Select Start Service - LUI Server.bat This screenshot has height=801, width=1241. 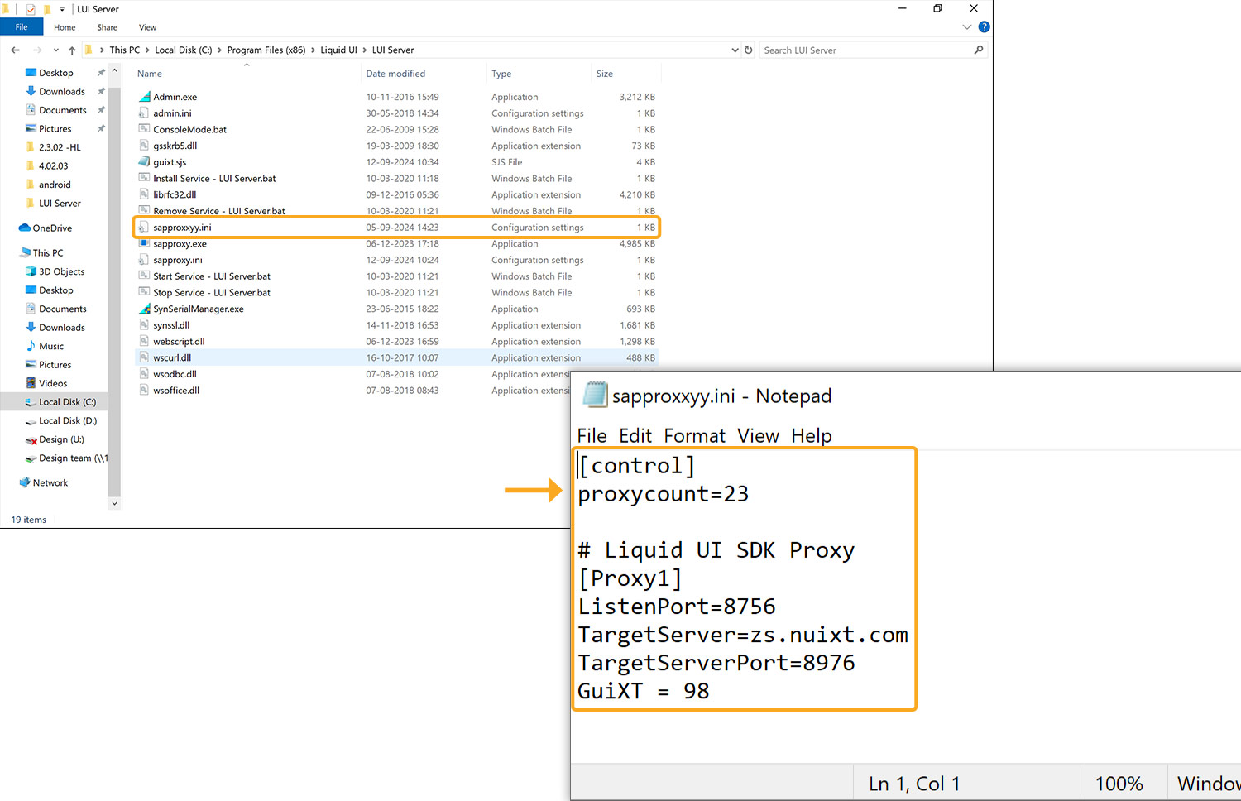[x=212, y=276]
